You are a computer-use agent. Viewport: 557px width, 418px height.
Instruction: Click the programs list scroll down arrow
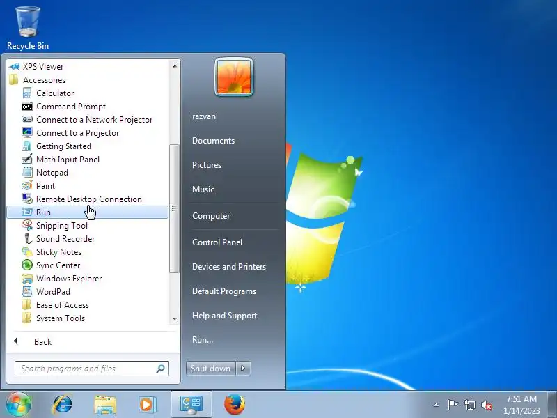(175, 319)
